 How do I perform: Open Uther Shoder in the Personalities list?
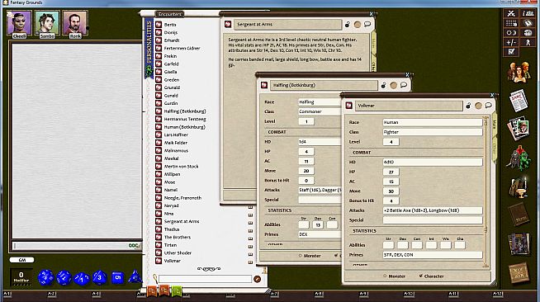coord(178,252)
